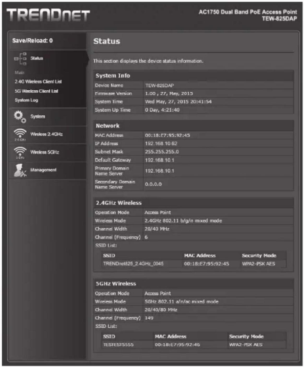Open the 2.4G Wireless Client List
Image resolution: width=304 pixels, height=367 pixels.
click(x=38, y=81)
